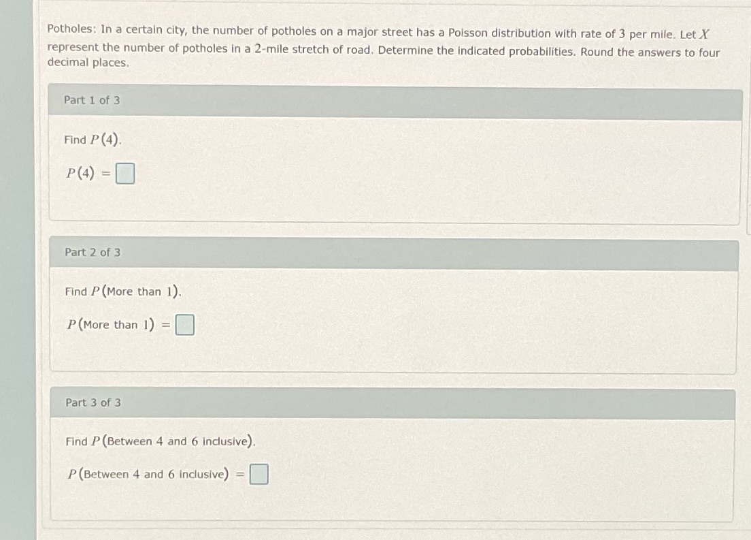Viewport: 751px width, 540px height.
Task: Select the Part 3 of 3 header
Action: tap(93, 402)
